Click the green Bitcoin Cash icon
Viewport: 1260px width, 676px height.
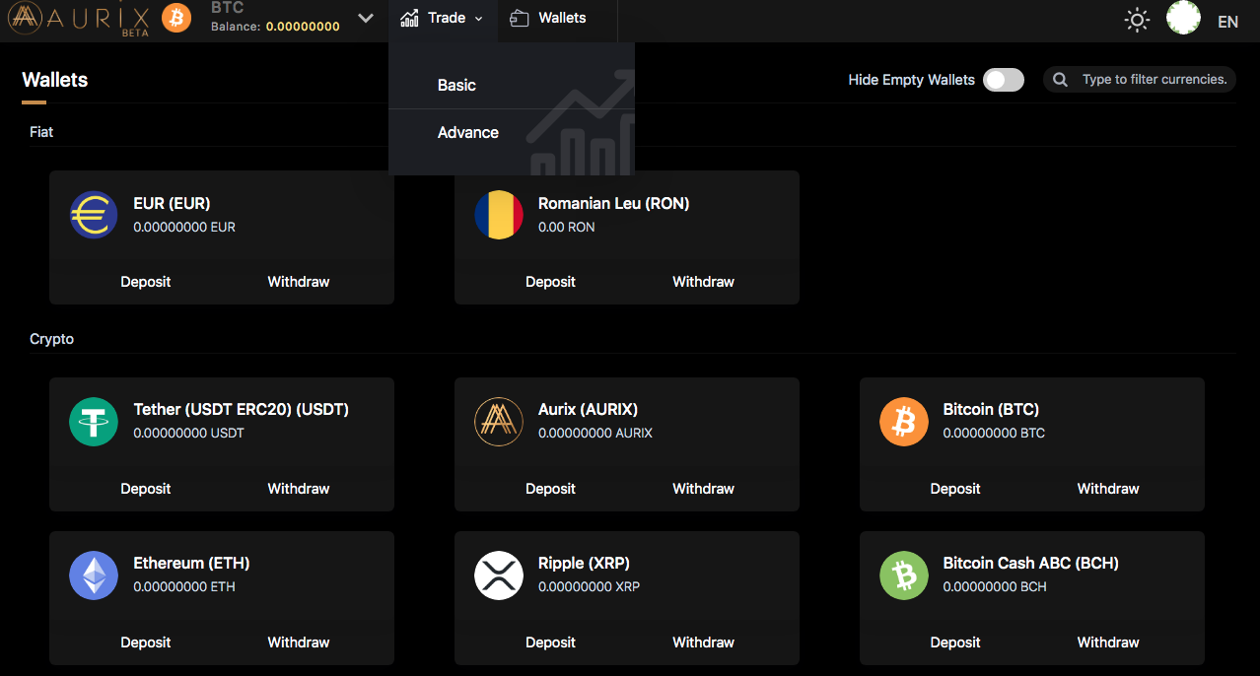click(x=904, y=575)
